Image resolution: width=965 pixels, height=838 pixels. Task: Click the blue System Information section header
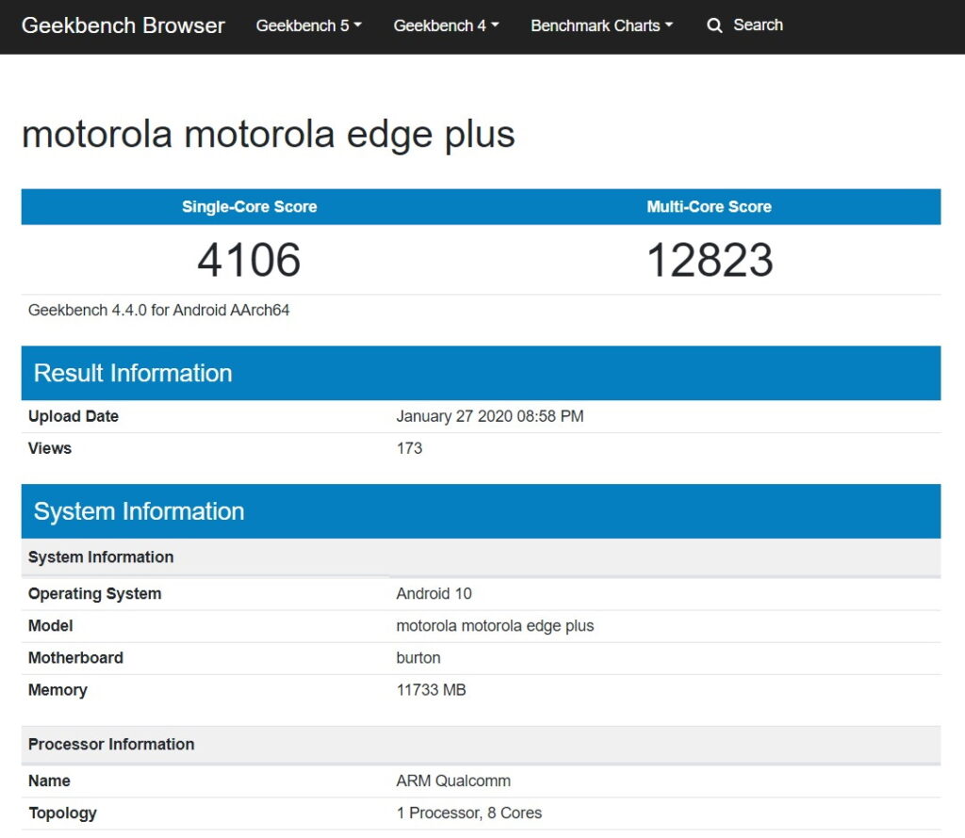click(x=482, y=511)
